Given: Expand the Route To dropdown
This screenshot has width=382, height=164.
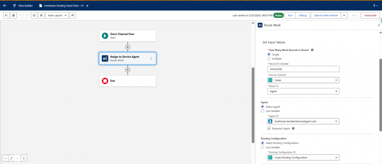Looking at the screenshot, I should pos(303,91).
